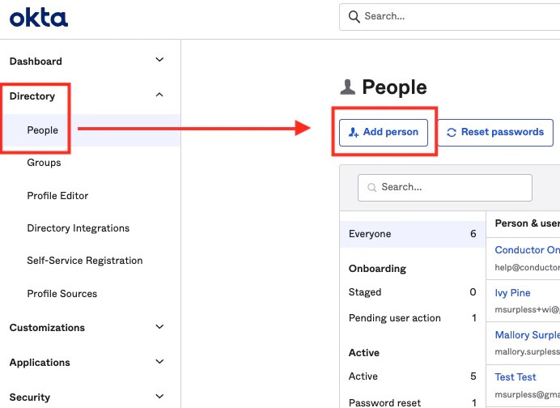560x408 pixels.
Task: Open Profile Editor from the sidebar
Action: click(57, 196)
